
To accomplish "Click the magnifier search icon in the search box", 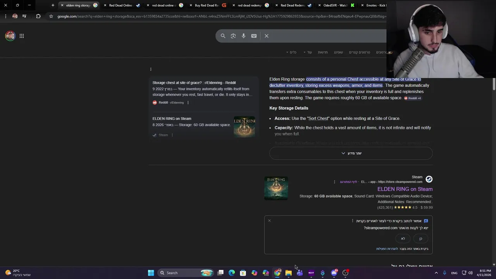I will [x=223, y=36].
